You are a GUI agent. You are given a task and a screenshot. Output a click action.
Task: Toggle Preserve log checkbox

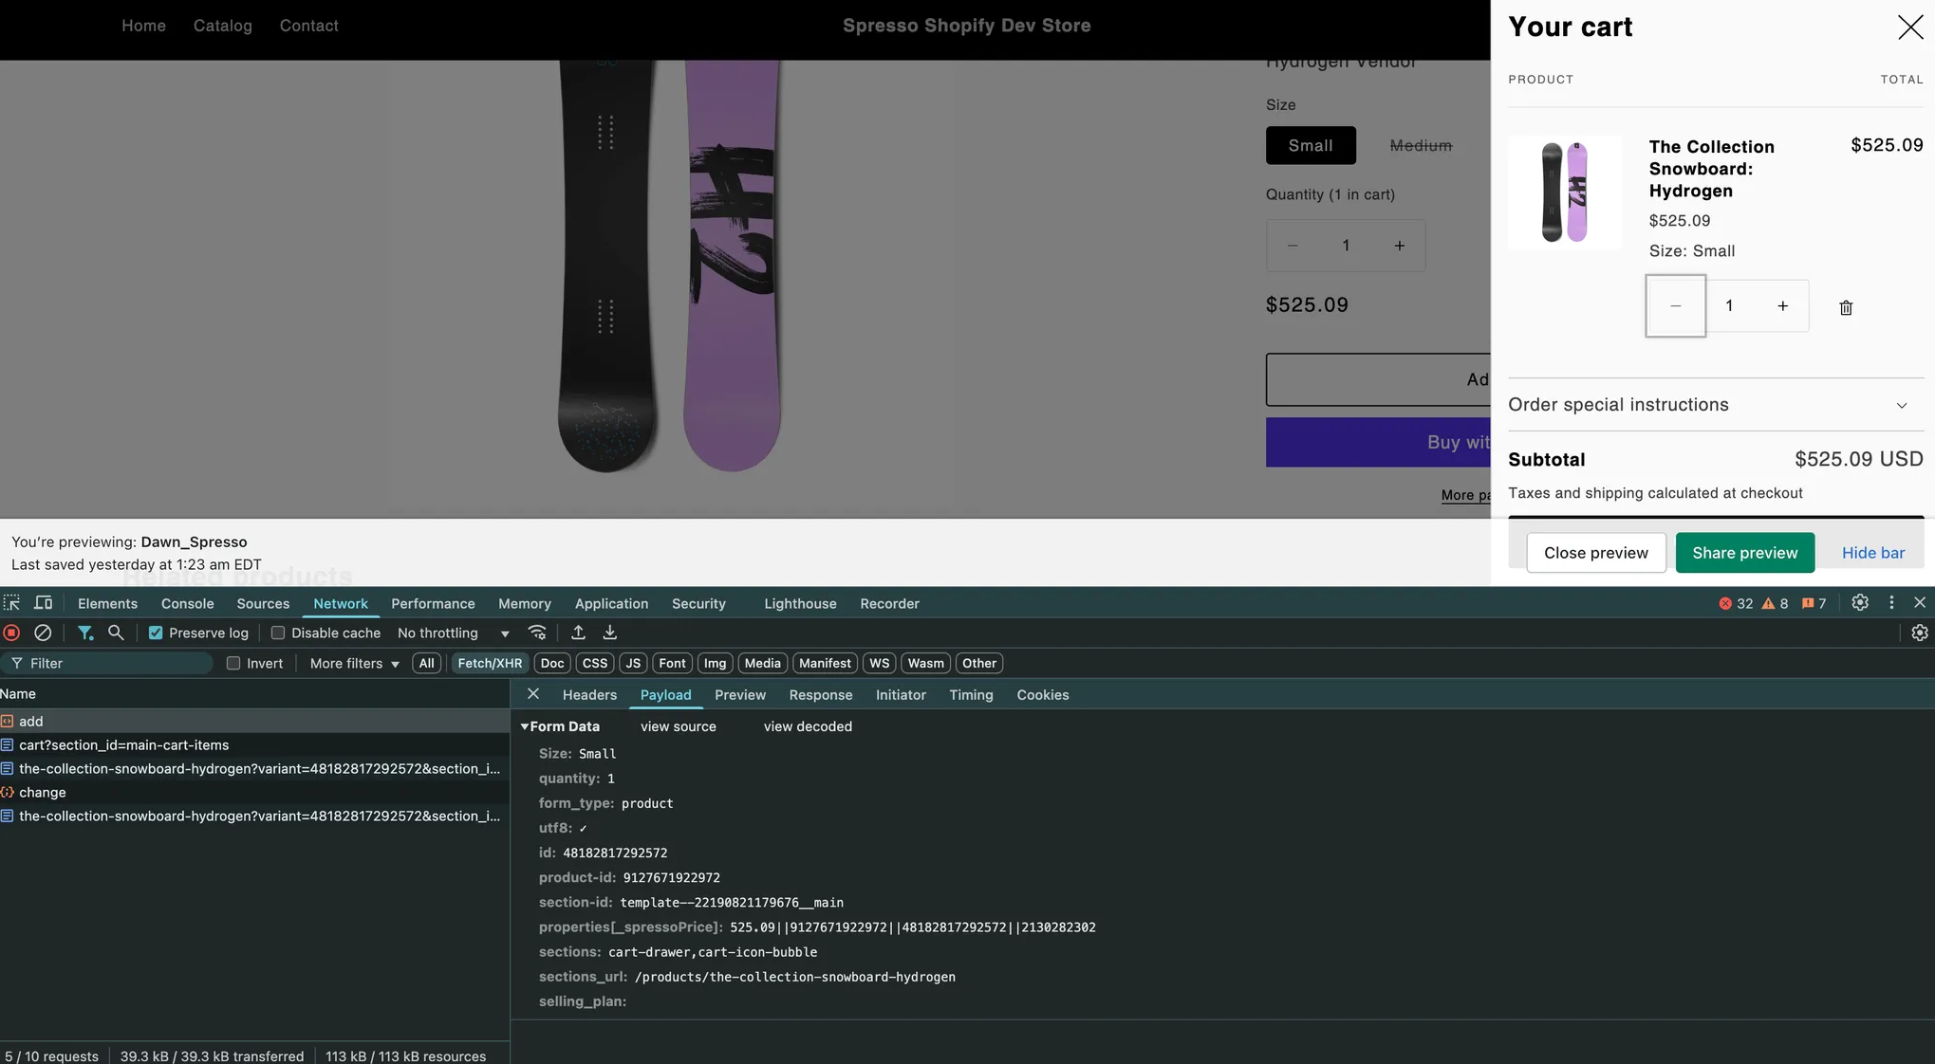[x=156, y=633]
